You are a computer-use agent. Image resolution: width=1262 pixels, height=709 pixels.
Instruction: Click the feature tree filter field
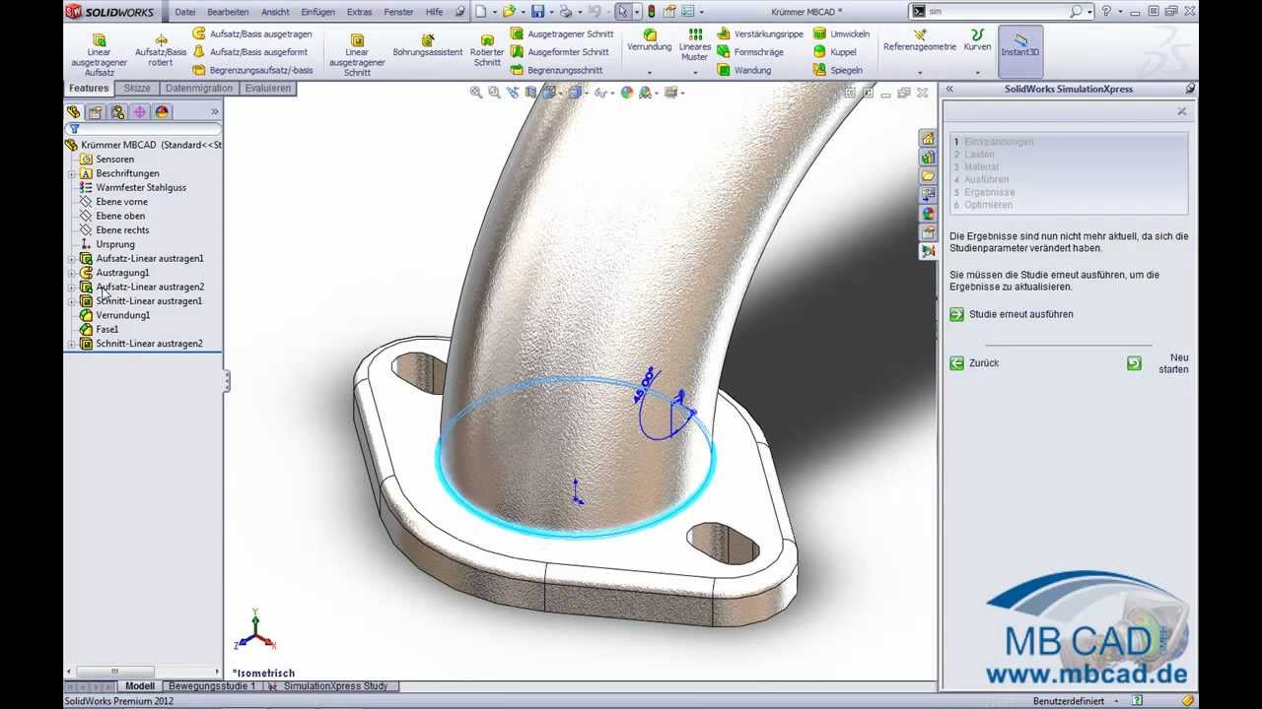tap(144, 129)
